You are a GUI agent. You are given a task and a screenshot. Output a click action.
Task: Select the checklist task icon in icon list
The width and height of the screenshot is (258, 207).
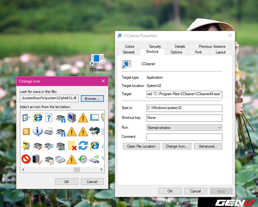(x=26, y=117)
